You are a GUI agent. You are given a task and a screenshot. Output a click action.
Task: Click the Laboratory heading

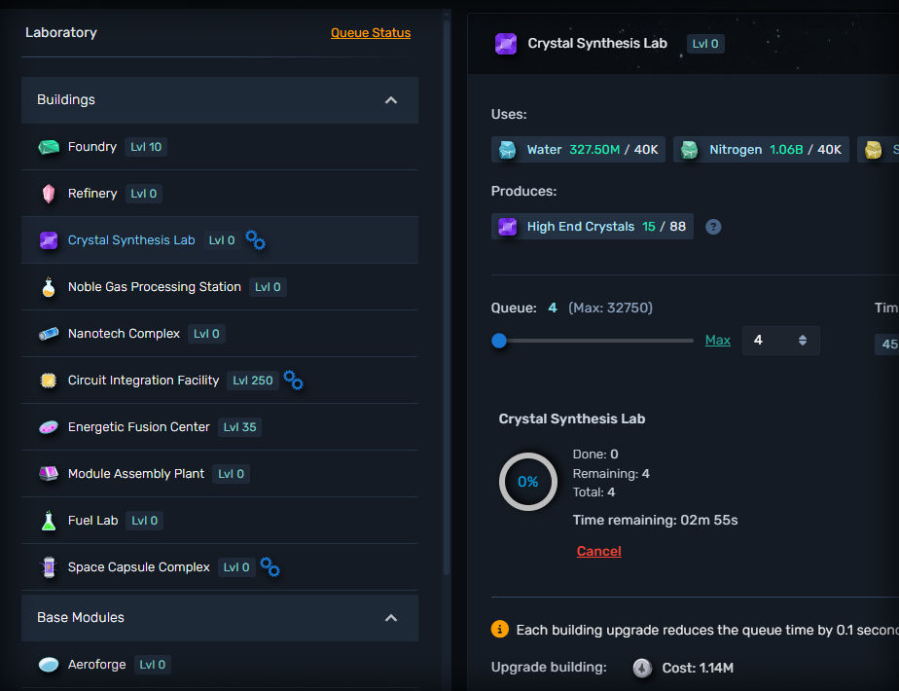pos(60,33)
